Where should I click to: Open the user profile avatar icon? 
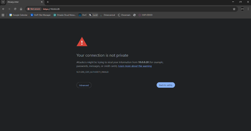pyautogui.click(x=242, y=9)
